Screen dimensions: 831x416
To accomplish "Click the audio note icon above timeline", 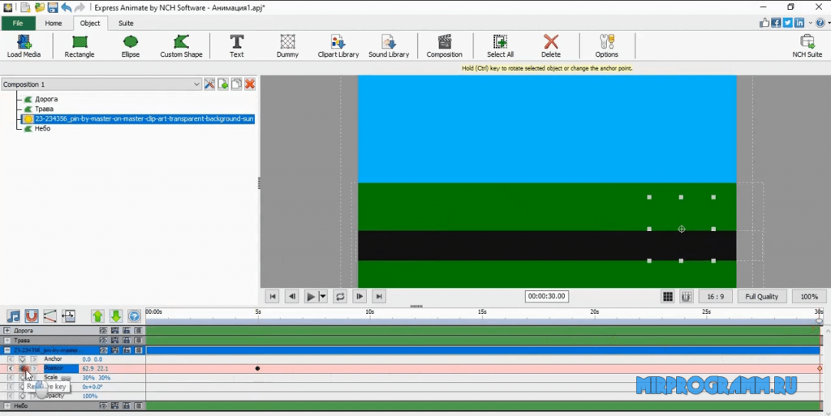I will pyautogui.click(x=14, y=316).
